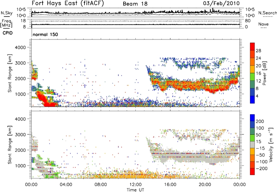277x192 pixels.
Task: Click the "4" label on Power color bar
Action: click(x=257, y=96)
